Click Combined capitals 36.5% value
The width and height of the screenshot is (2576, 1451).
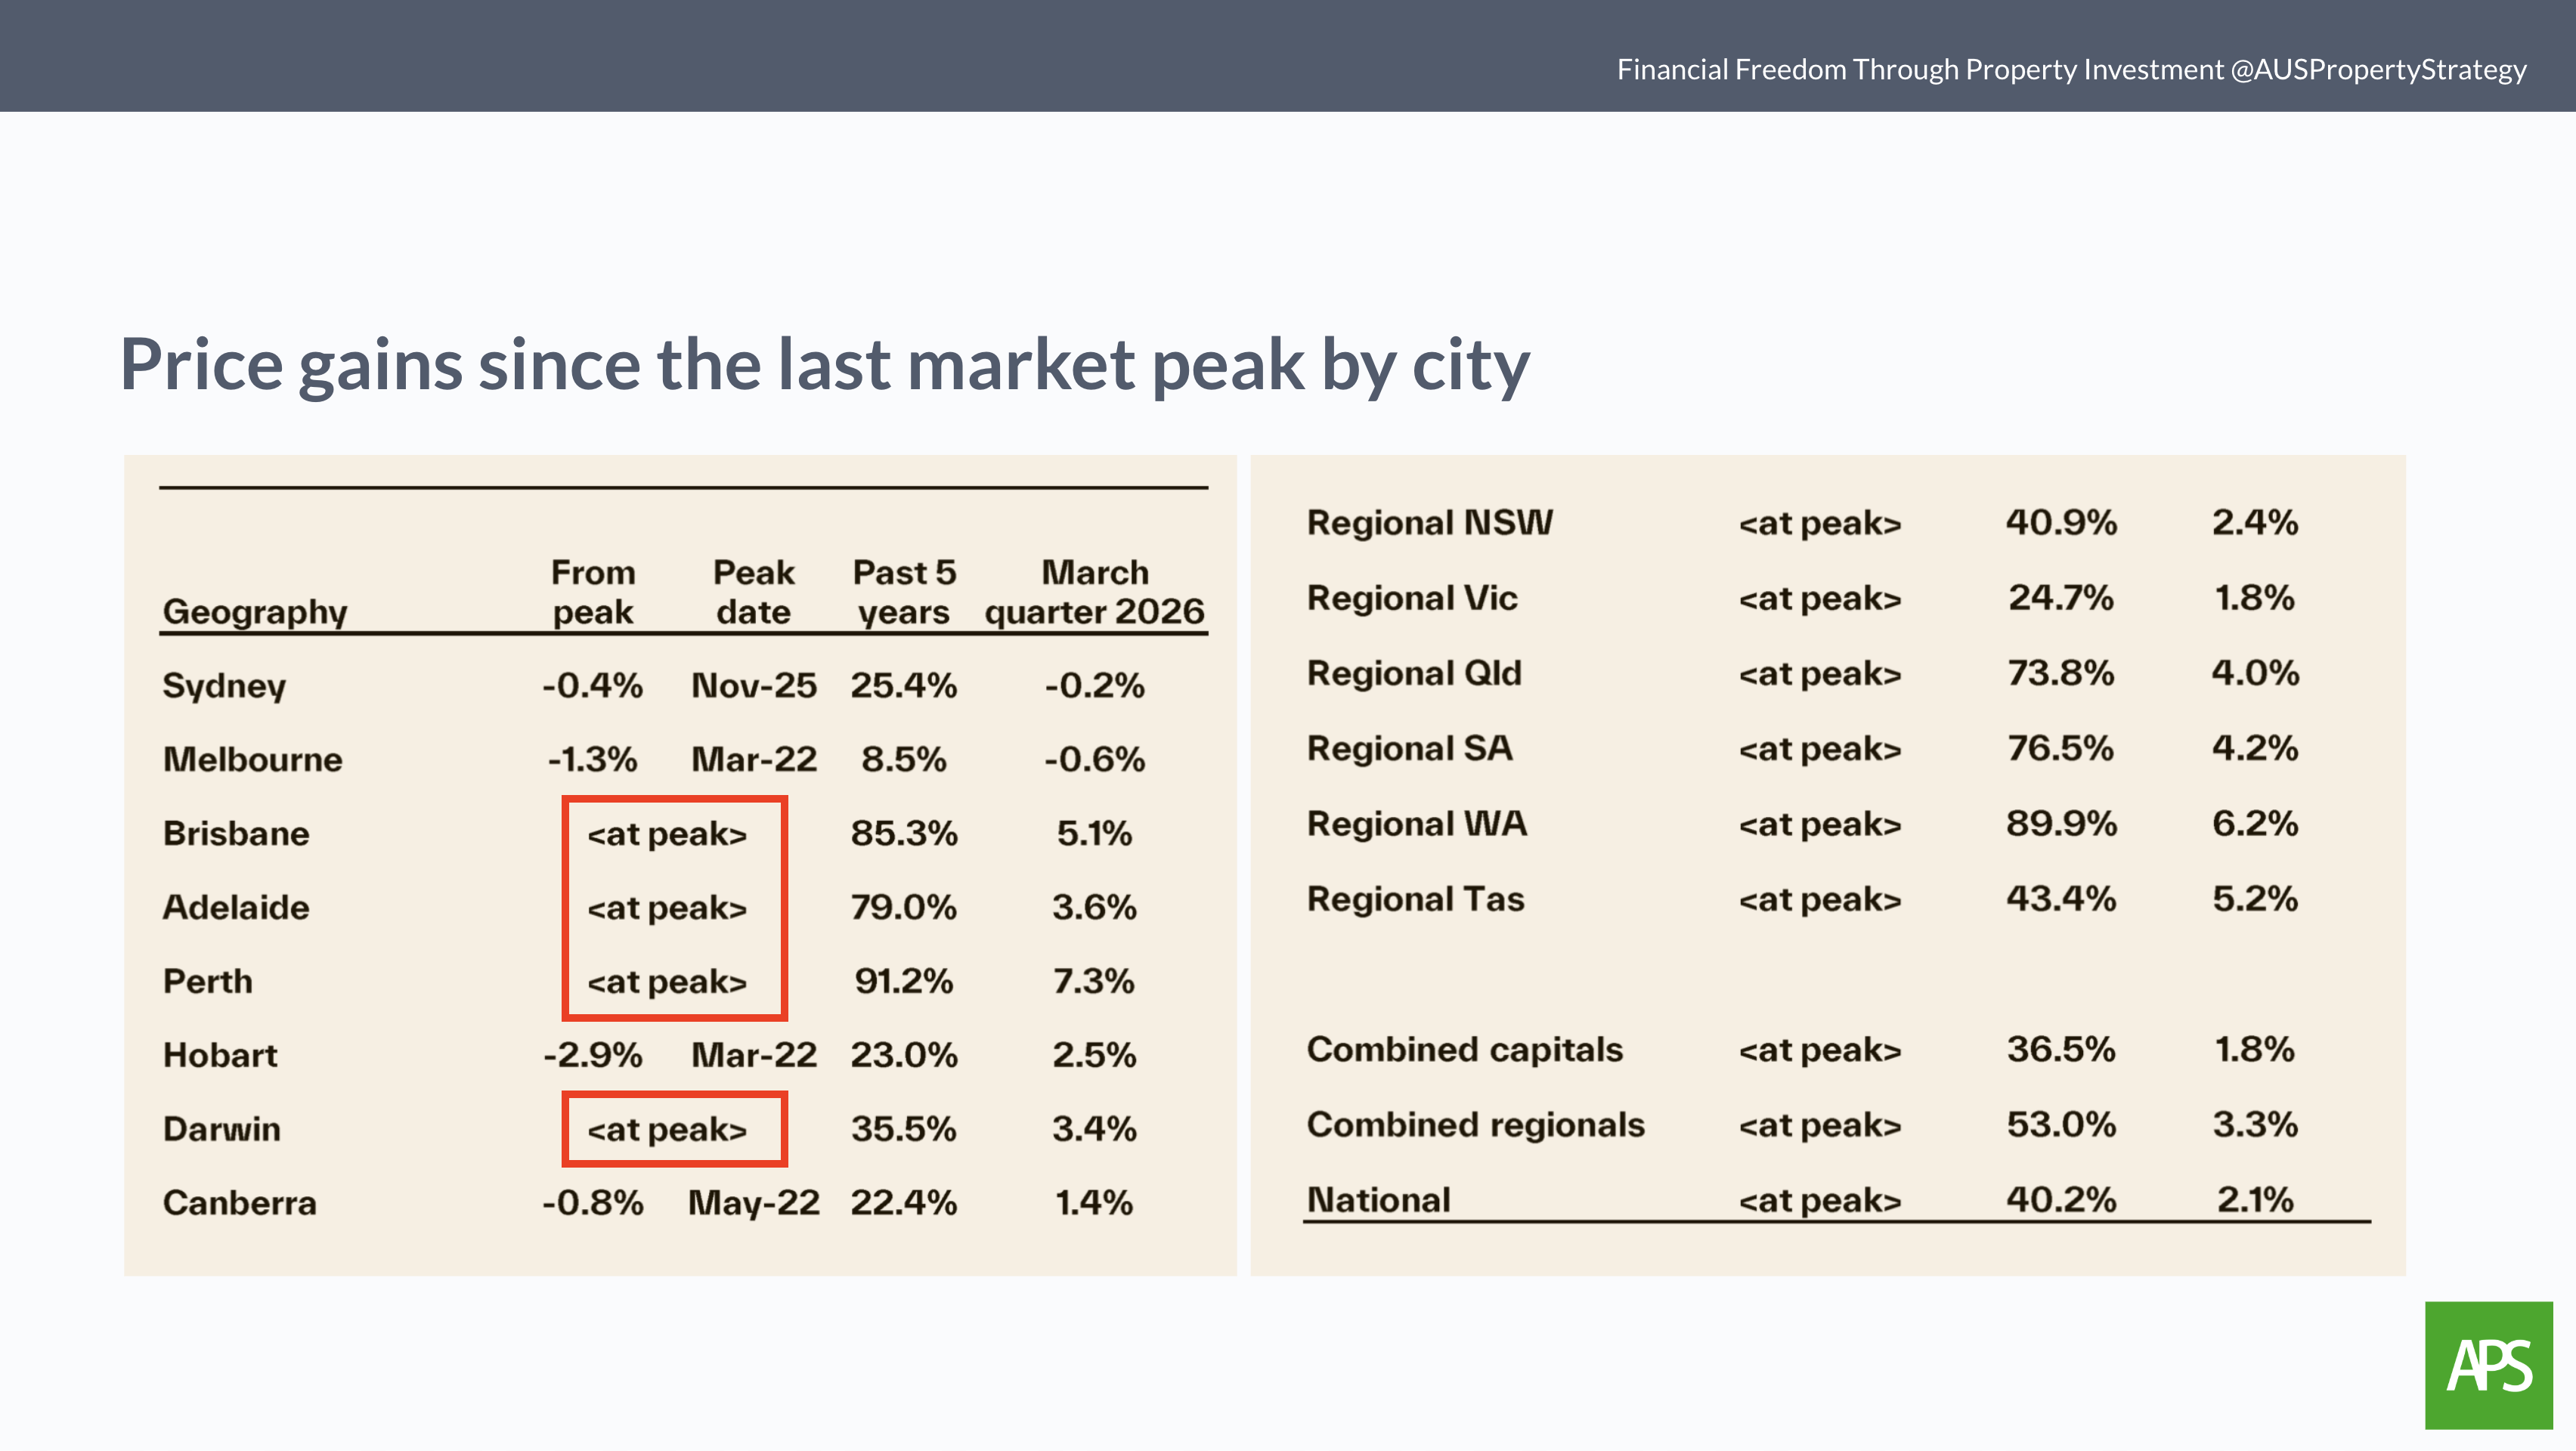tap(2060, 1050)
